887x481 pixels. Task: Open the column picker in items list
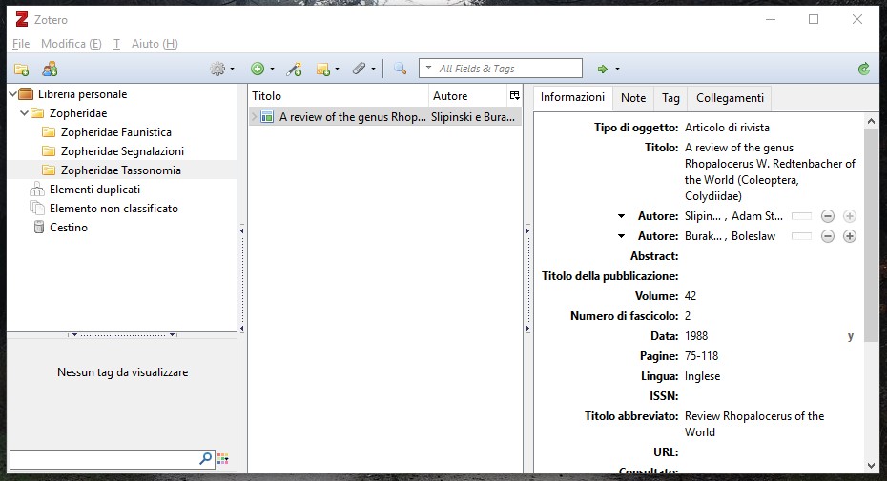coord(514,96)
